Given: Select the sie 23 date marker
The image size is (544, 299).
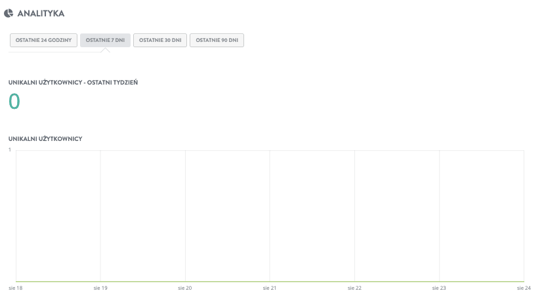Looking at the screenshot, I should click(439, 288).
